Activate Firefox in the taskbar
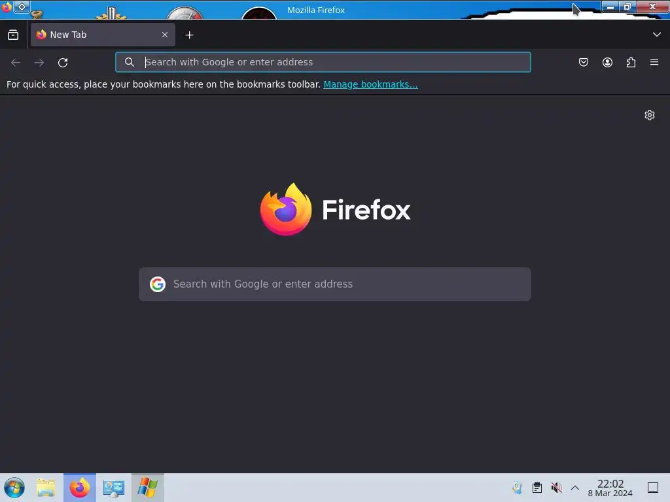The image size is (670, 502). [x=80, y=488]
